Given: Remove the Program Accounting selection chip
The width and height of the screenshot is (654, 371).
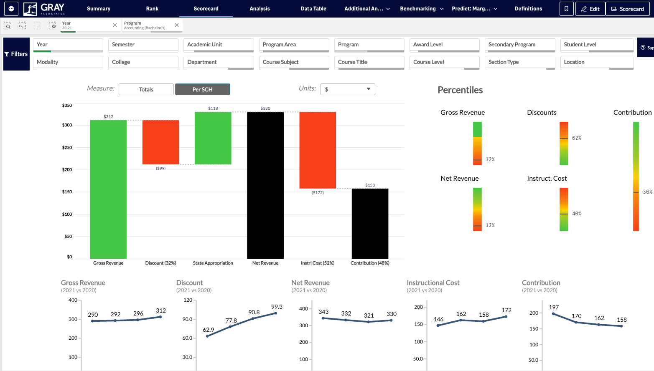Looking at the screenshot, I should click(x=177, y=25).
